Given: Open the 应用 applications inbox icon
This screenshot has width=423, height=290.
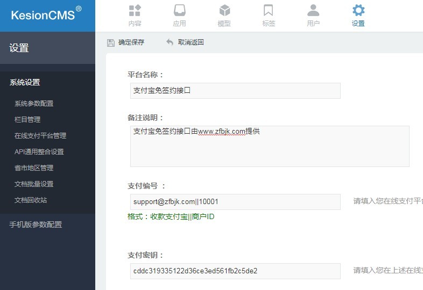Looking at the screenshot, I should point(179,11).
